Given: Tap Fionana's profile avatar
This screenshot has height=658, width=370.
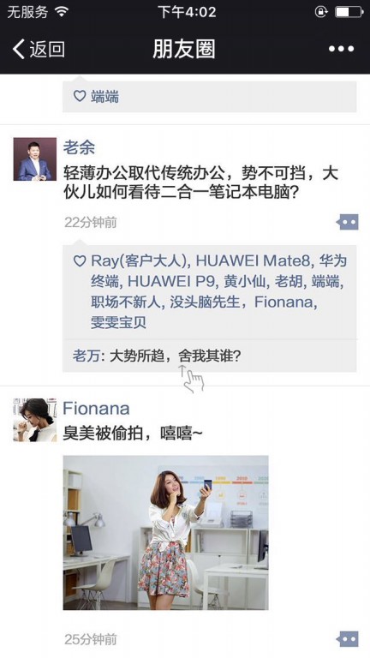Looking at the screenshot, I should tap(35, 420).
